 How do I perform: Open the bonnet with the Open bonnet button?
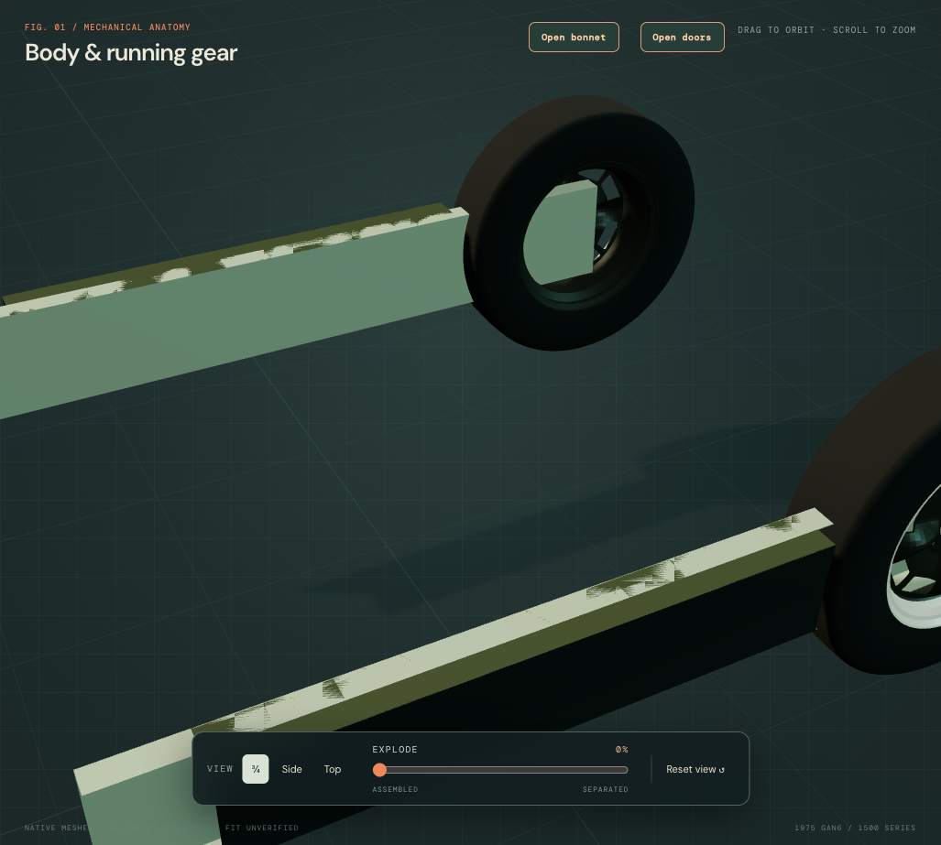(574, 38)
